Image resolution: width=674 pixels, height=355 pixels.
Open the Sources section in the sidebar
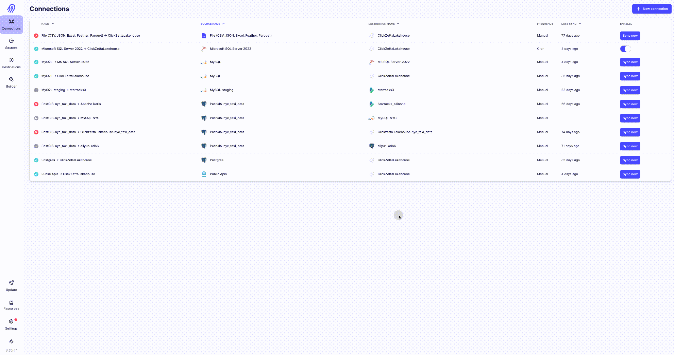pyautogui.click(x=11, y=43)
